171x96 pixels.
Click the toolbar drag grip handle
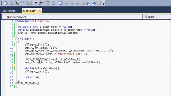[x=1, y=3]
